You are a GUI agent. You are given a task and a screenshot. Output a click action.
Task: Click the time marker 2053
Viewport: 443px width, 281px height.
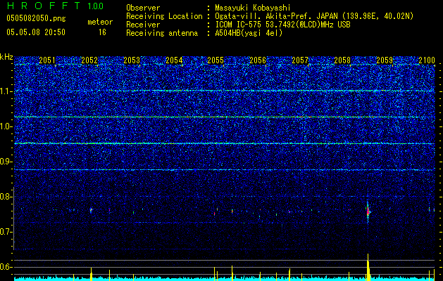click(132, 60)
